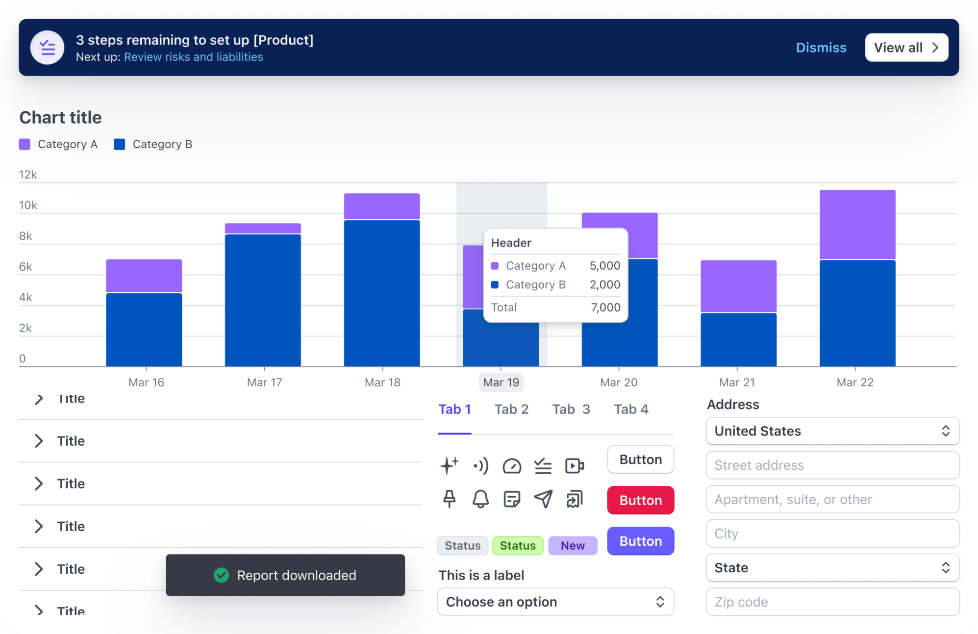Viewport: 978px width, 634px height.
Task: Open the Choose an option dropdown
Action: [555, 602]
